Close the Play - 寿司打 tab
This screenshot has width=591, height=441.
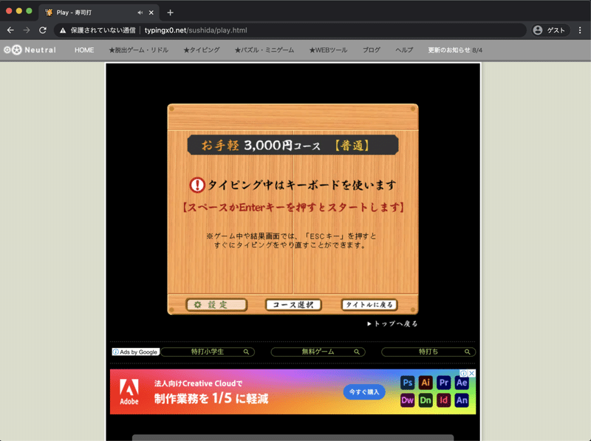[151, 13]
